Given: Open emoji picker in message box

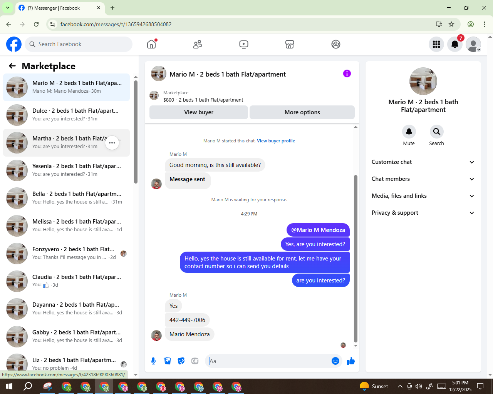Looking at the screenshot, I should click(x=335, y=361).
